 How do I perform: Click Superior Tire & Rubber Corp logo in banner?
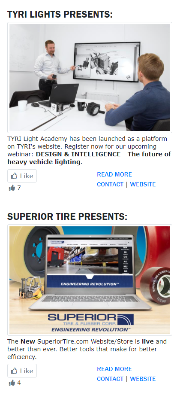pyautogui.click(x=91, y=323)
